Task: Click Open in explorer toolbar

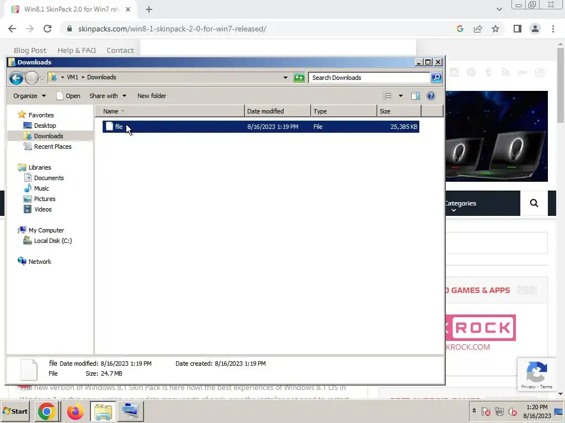Action: pos(68,96)
